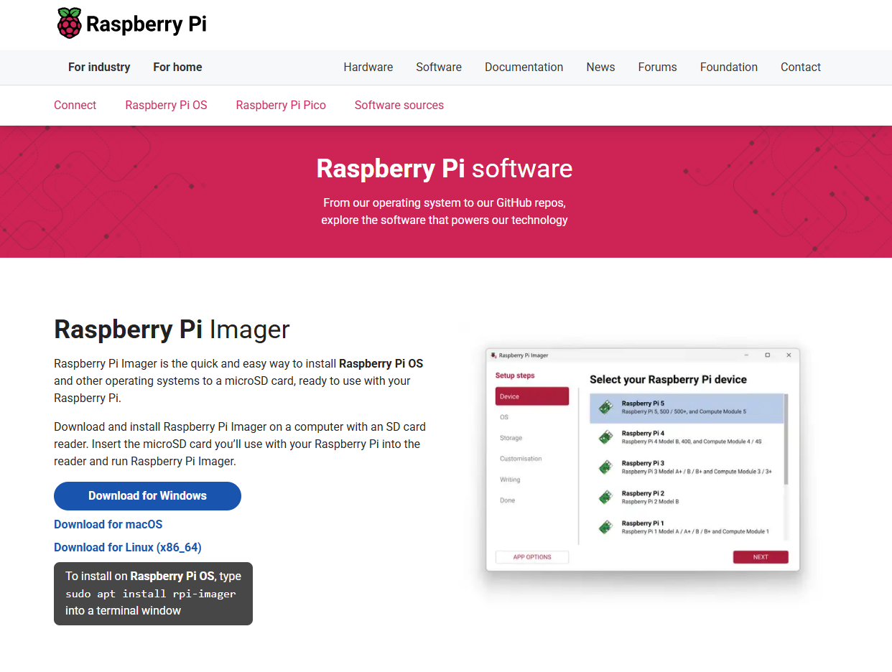The width and height of the screenshot is (892, 672).
Task: Click the Raspberry Pi software banner heading
Action: (x=445, y=168)
